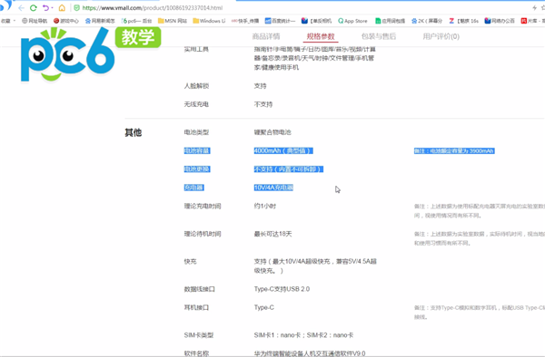This screenshot has height=357, width=545.
Task: Focus the vmall.com URL address field
Action: point(153,7)
